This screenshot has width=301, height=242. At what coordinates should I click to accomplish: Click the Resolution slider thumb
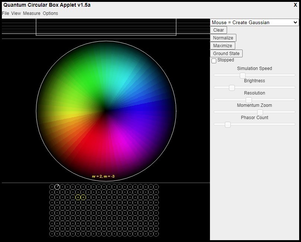249,100
